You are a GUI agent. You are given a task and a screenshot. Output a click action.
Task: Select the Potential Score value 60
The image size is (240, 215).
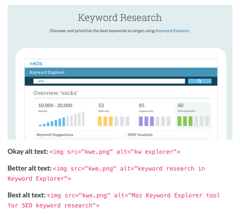pyautogui.click(x=180, y=105)
